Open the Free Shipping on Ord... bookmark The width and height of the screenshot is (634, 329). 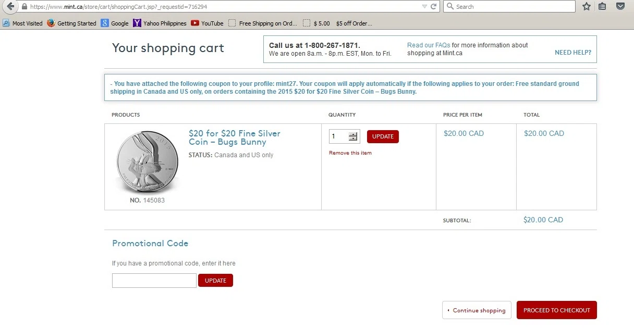pos(263,23)
